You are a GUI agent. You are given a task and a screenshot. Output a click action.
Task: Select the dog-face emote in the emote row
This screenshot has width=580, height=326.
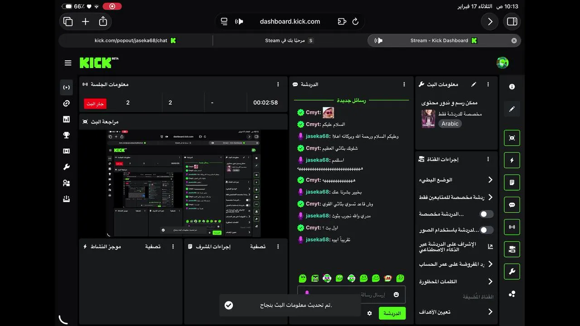[x=387, y=278]
